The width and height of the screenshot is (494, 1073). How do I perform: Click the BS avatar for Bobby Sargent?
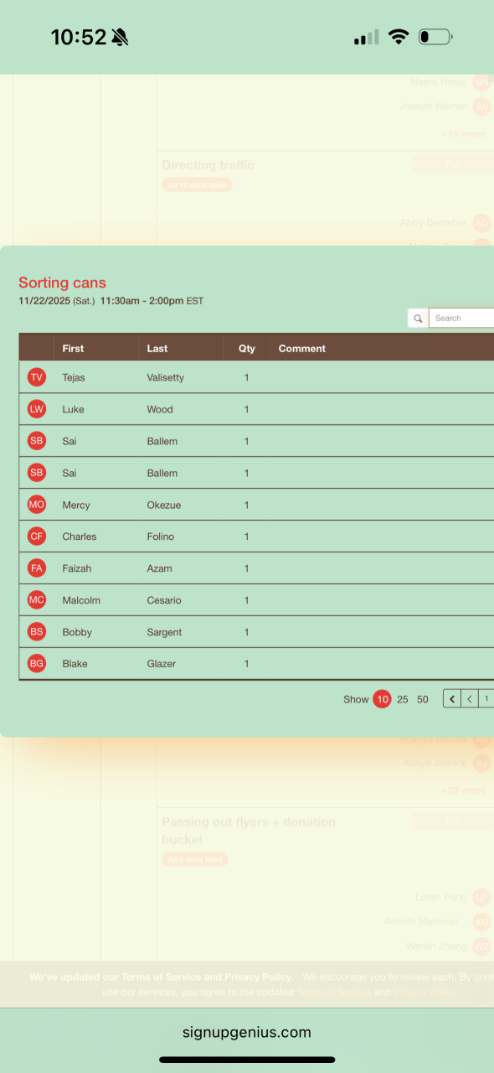37,632
